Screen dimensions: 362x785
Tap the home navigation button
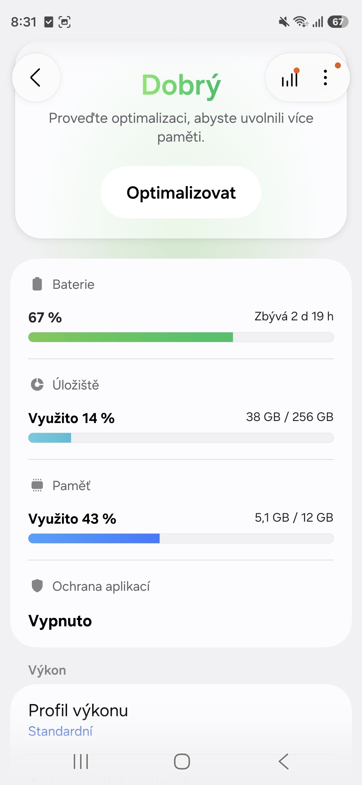click(182, 762)
